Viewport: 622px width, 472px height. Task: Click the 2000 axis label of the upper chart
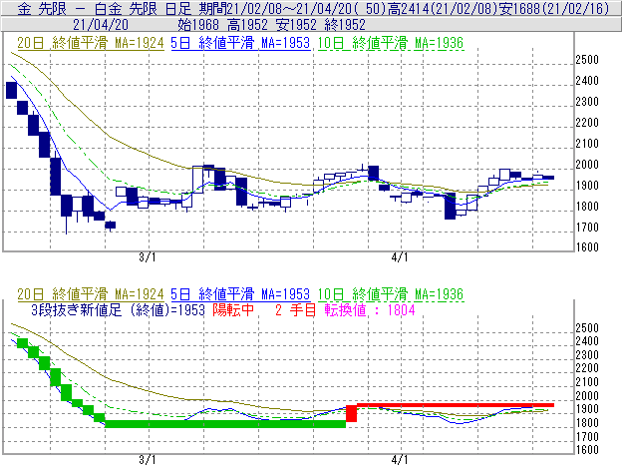587,165
